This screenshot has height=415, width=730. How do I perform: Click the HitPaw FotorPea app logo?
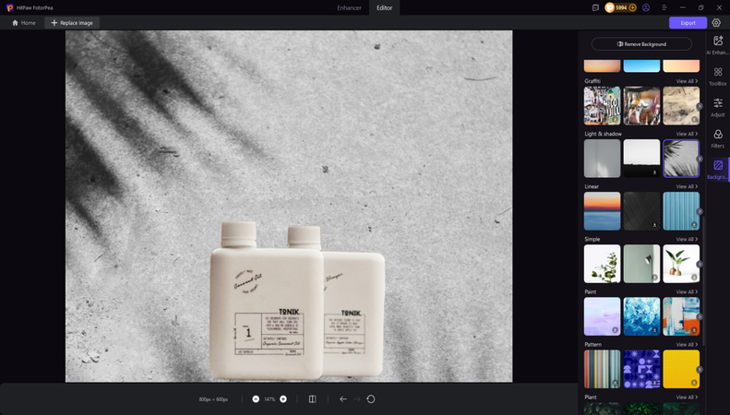click(10, 8)
